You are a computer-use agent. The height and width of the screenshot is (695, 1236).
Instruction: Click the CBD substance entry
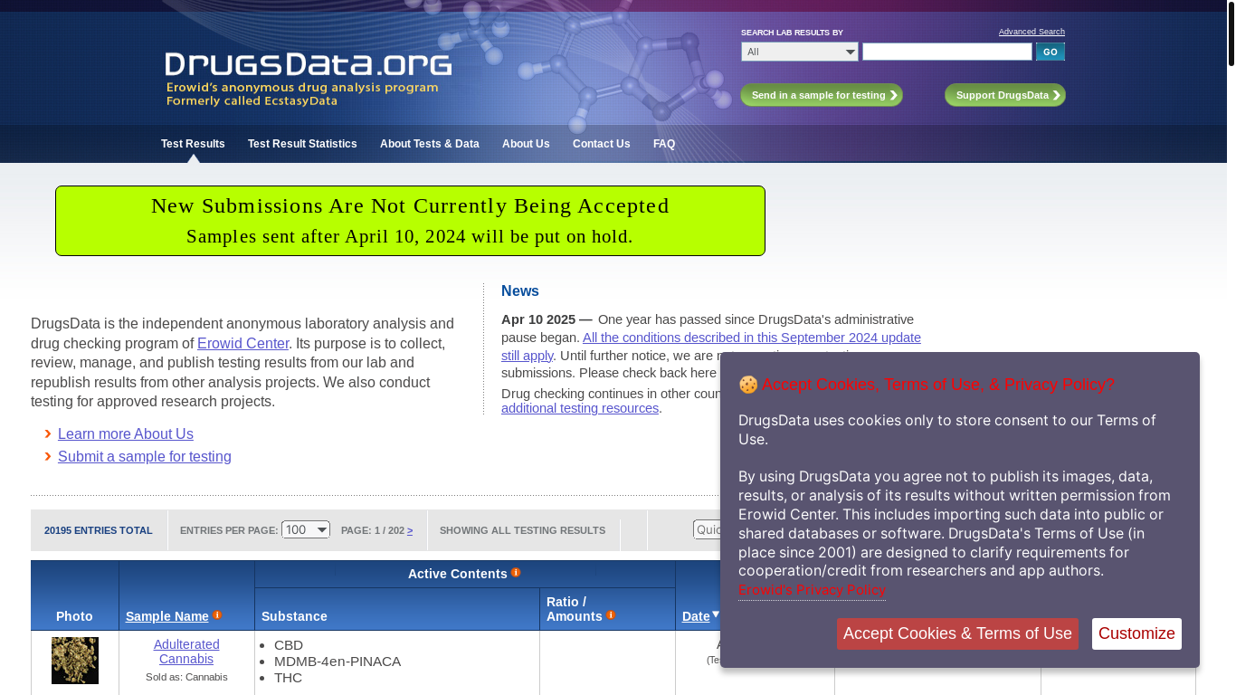[x=289, y=645]
